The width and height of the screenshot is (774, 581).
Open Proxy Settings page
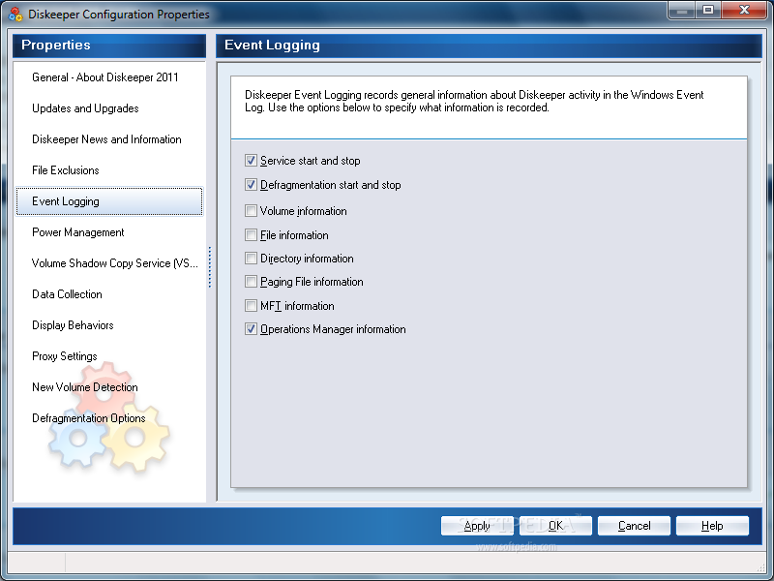pos(109,356)
